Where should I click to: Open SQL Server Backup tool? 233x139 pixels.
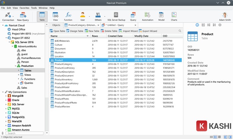pos(116,16)
